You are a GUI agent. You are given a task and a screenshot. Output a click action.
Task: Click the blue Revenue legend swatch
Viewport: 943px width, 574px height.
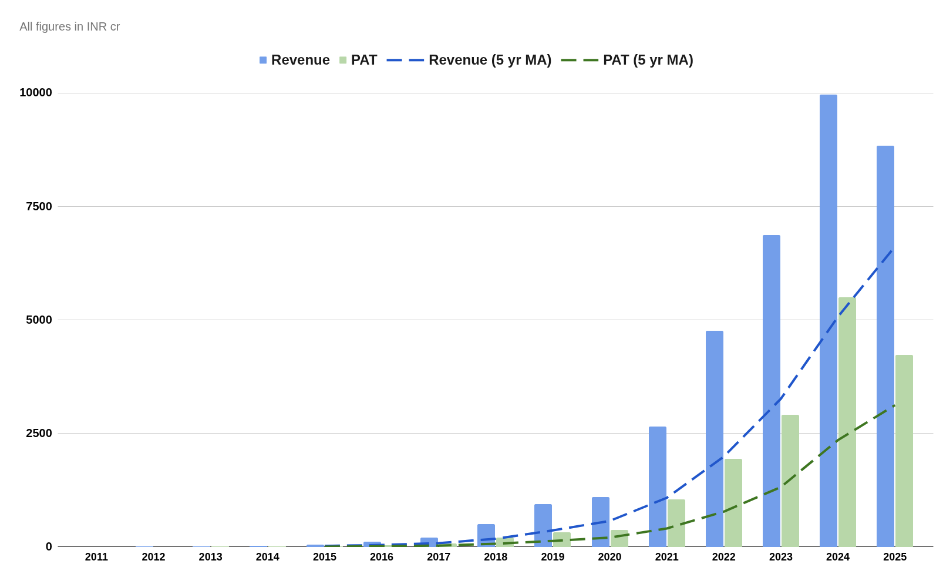(263, 60)
